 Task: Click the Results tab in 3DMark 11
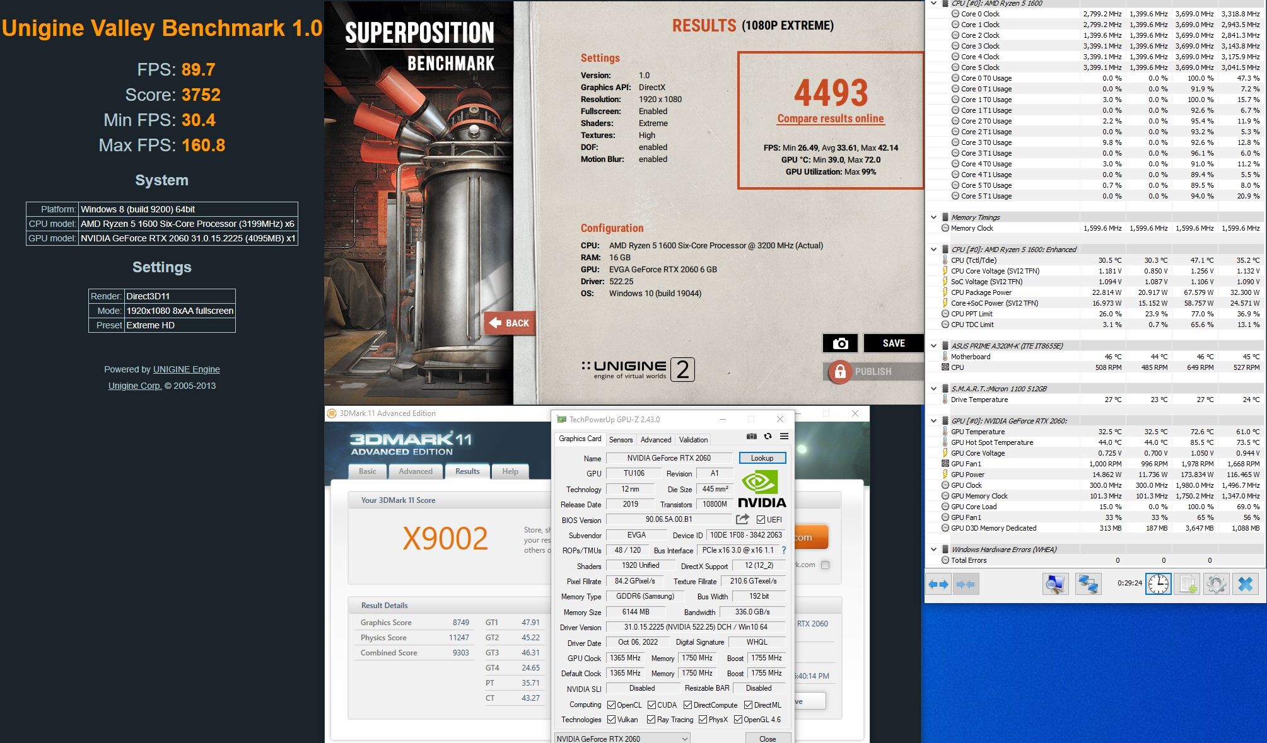pyautogui.click(x=467, y=471)
